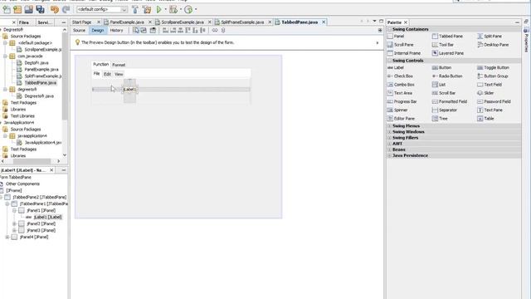The width and height of the screenshot is (531, 299).
Task: Switch editor to Source view
Action: click(x=80, y=31)
